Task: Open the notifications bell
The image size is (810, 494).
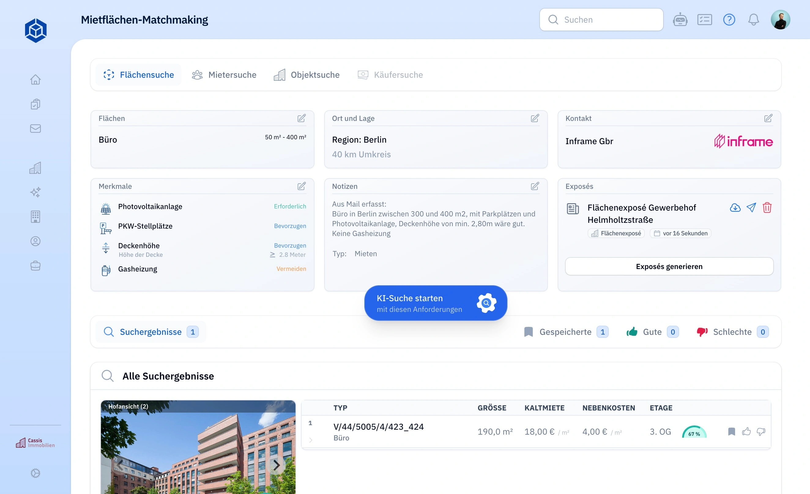Action: [x=754, y=20]
